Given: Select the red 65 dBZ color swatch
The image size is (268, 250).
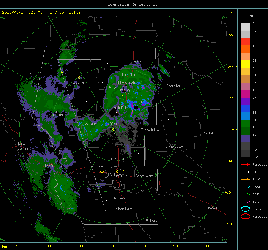Looking at the screenshot, I should coord(245,42).
